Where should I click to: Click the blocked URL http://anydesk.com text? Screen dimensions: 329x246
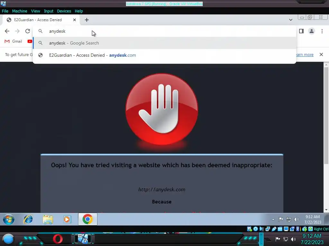tap(162, 190)
